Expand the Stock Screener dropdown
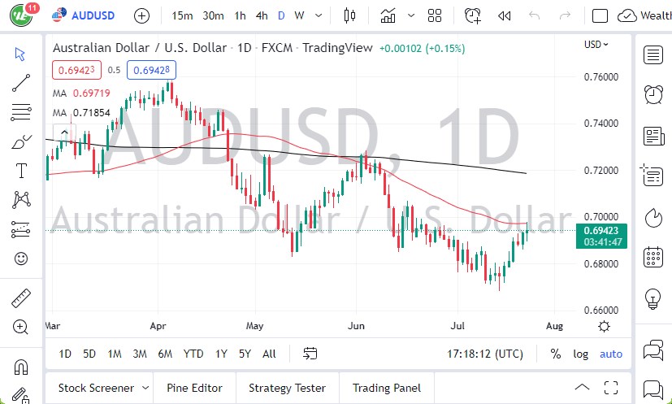Image resolution: width=672 pixels, height=404 pixels. (145, 388)
